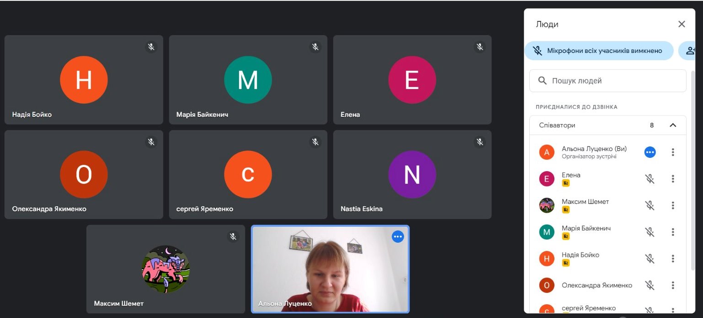Viewport: 703px width, 318px height.
Task: Toggle muted mic for Елена in list
Action: (x=650, y=179)
